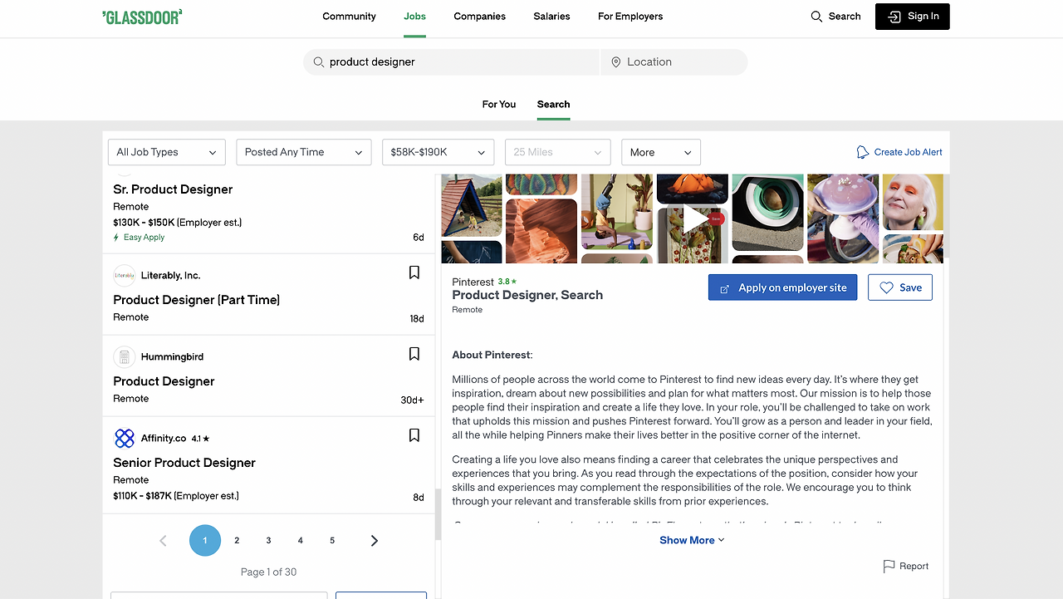Select current results page 1

click(205, 541)
